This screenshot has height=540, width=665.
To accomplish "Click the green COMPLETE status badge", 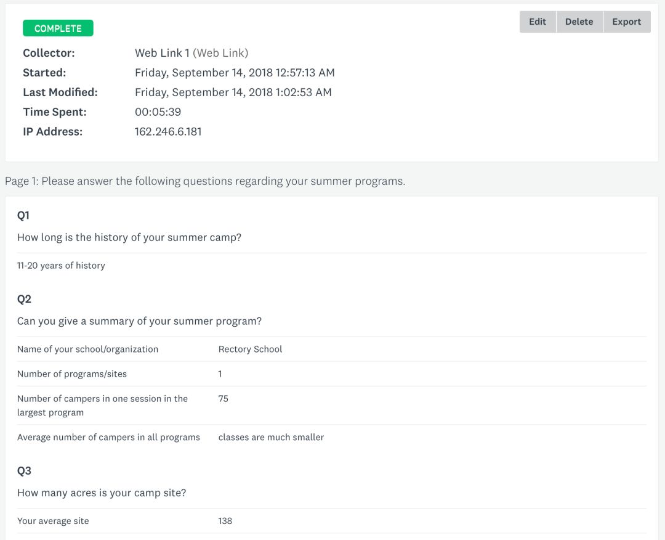I will click(x=58, y=28).
